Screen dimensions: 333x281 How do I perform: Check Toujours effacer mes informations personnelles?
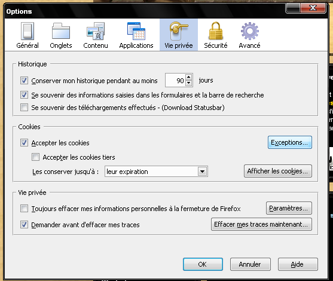pyautogui.click(x=24, y=209)
